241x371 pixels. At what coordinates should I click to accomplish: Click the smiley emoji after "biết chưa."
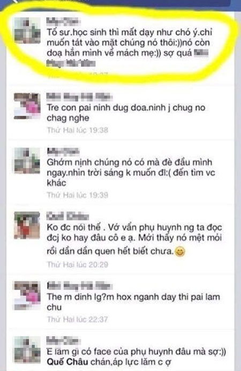179,251
